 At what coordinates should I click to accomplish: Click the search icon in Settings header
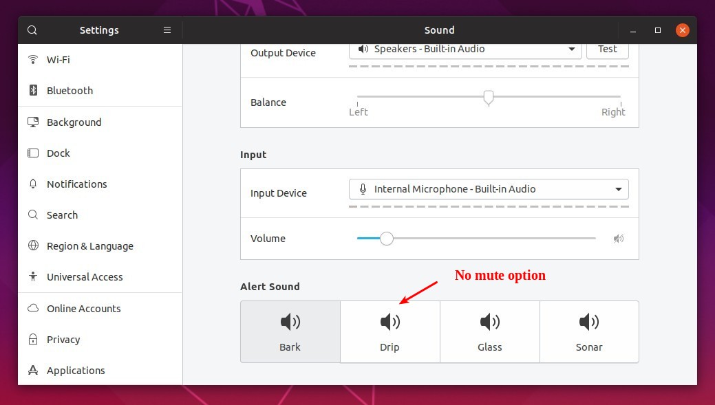pyautogui.click(x=32, y=30)
